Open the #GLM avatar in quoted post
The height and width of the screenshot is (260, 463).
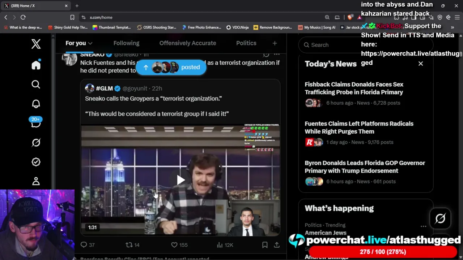click(90, 88)
